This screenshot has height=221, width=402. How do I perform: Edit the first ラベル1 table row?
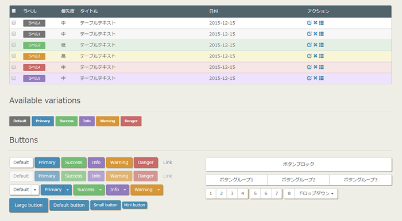(309, 23)
